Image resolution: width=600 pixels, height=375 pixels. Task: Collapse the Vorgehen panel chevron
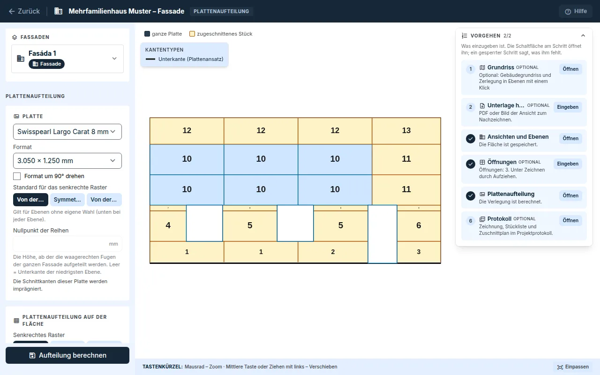(583, 36)
